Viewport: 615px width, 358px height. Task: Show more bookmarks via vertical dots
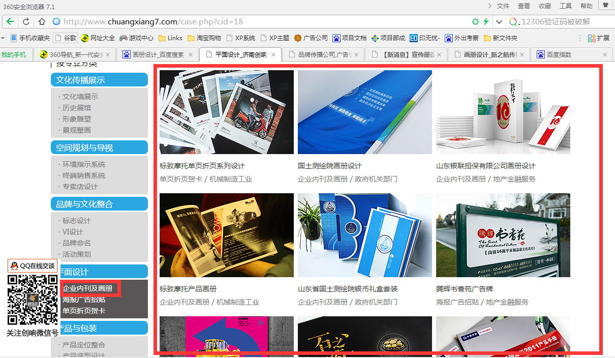point(580,38)
